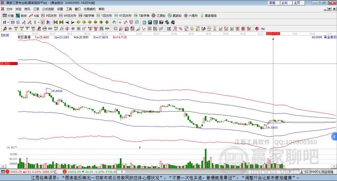Click the calendar date icon in toolbar
Screen dimensions: 337x181
point(144,22)
